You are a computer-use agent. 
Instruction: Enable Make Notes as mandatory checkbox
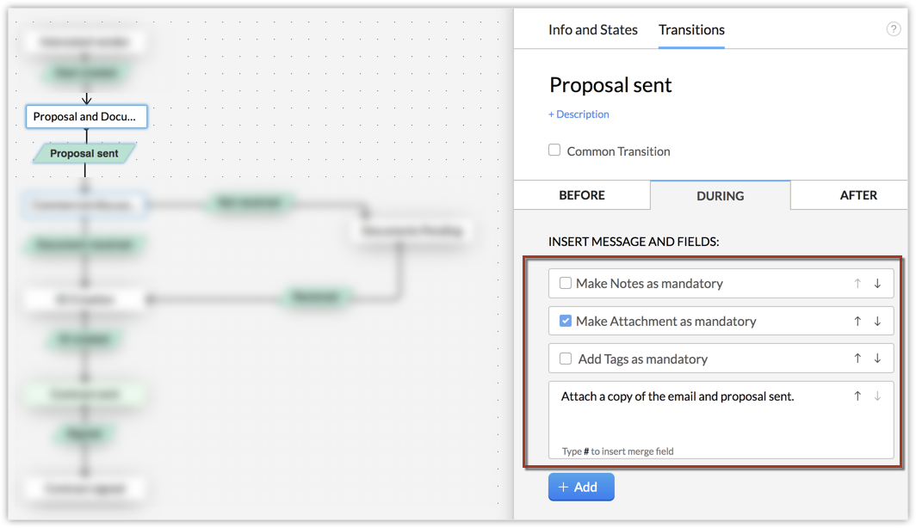click(x=566, y=283)
